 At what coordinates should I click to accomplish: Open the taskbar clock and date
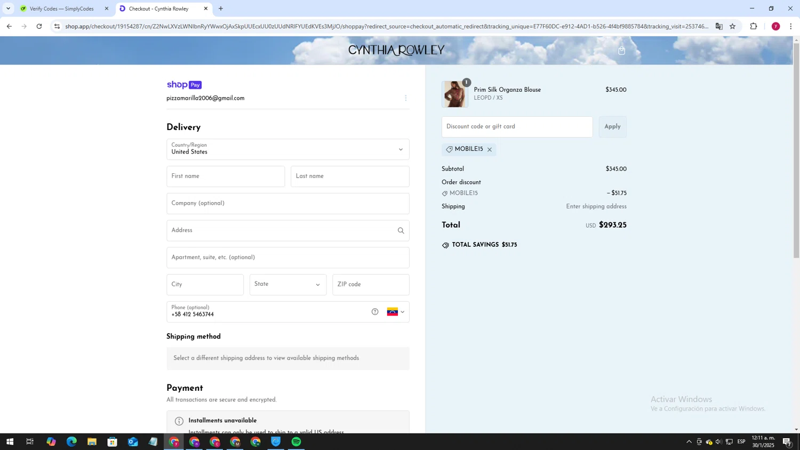tap(763, 441)
